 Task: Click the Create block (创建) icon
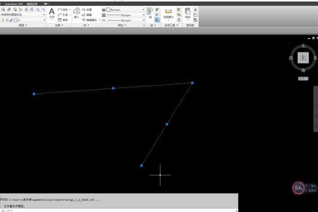tap(86, 10)
